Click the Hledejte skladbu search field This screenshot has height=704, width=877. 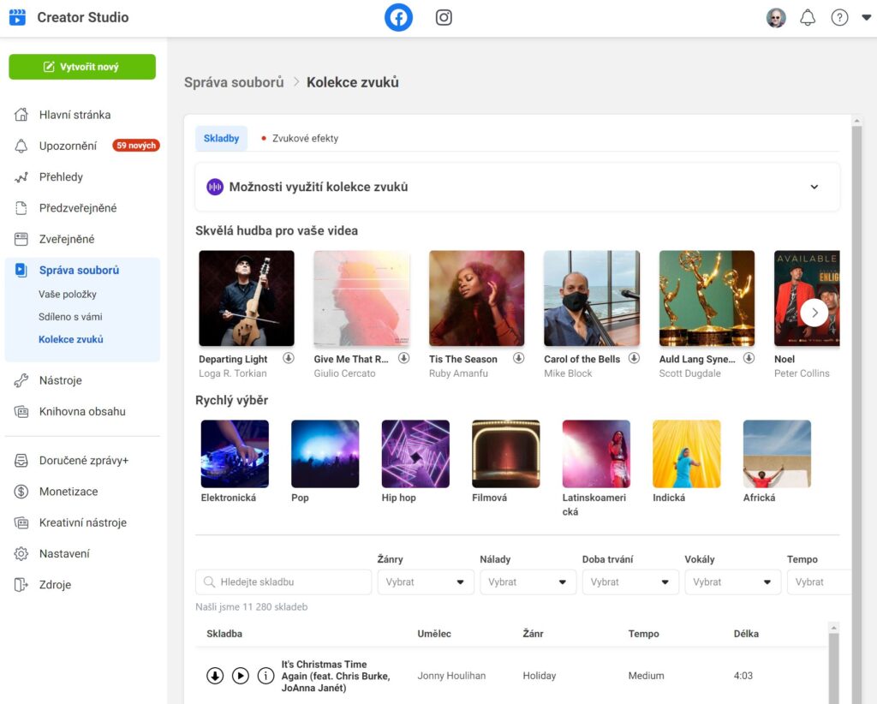tap(283, 582)
